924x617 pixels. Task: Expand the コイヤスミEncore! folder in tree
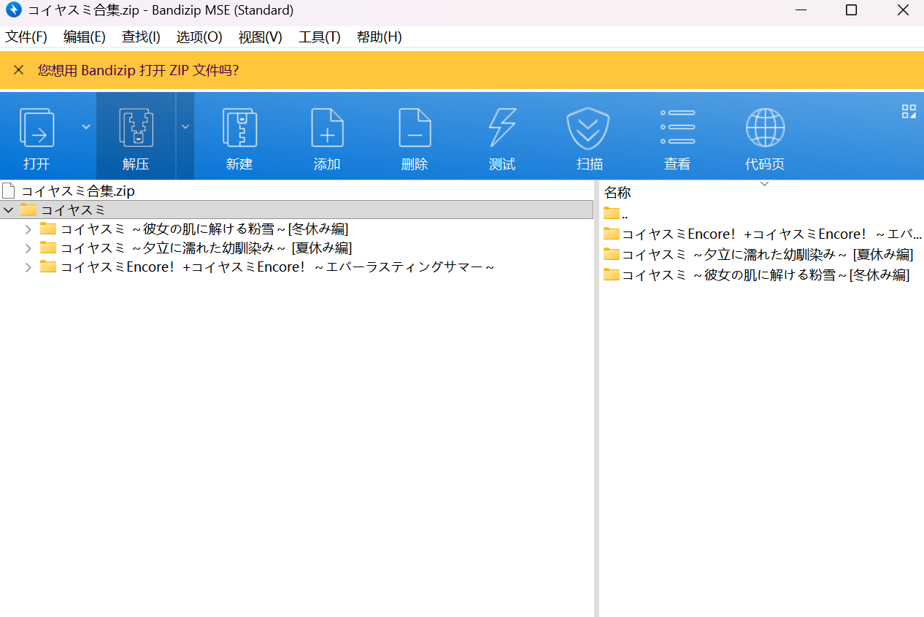coord(28,267)
